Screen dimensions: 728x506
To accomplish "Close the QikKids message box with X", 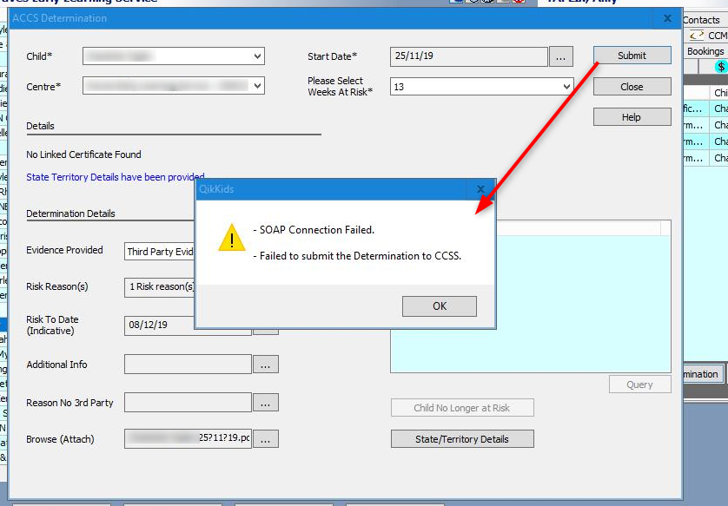I will (481, 188).
